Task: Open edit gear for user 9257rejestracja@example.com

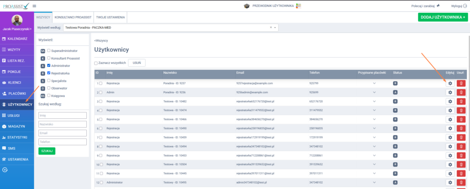Action: (x=450, y=83)
